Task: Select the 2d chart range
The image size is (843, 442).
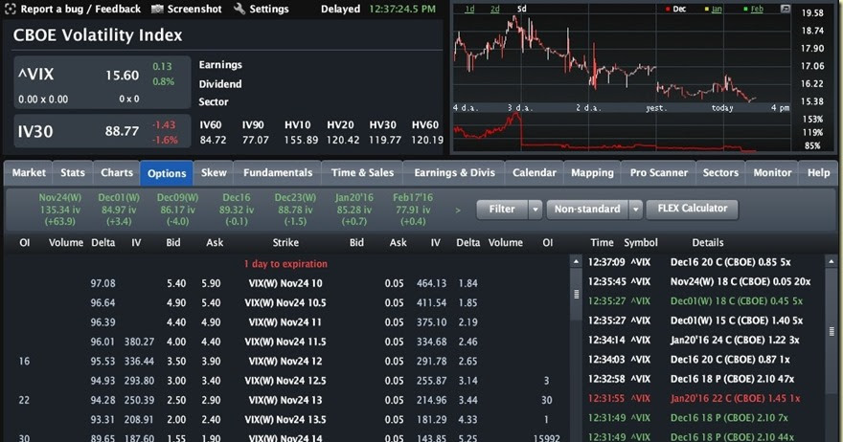Action: point(495,10)
